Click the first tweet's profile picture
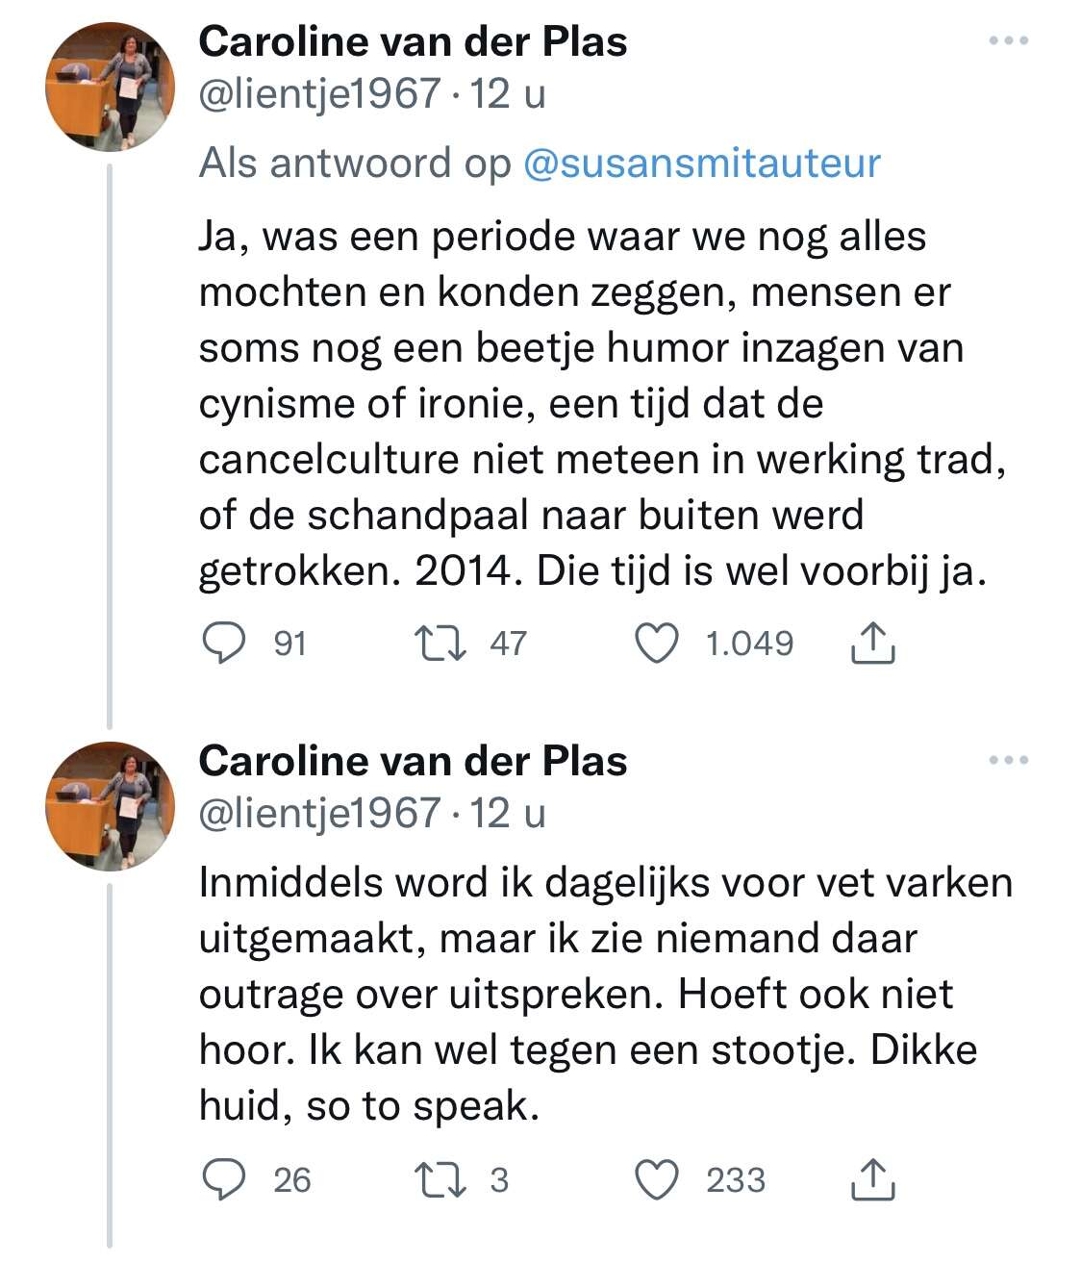Viewport: 1081px width, 1263px height. point(110,87)
